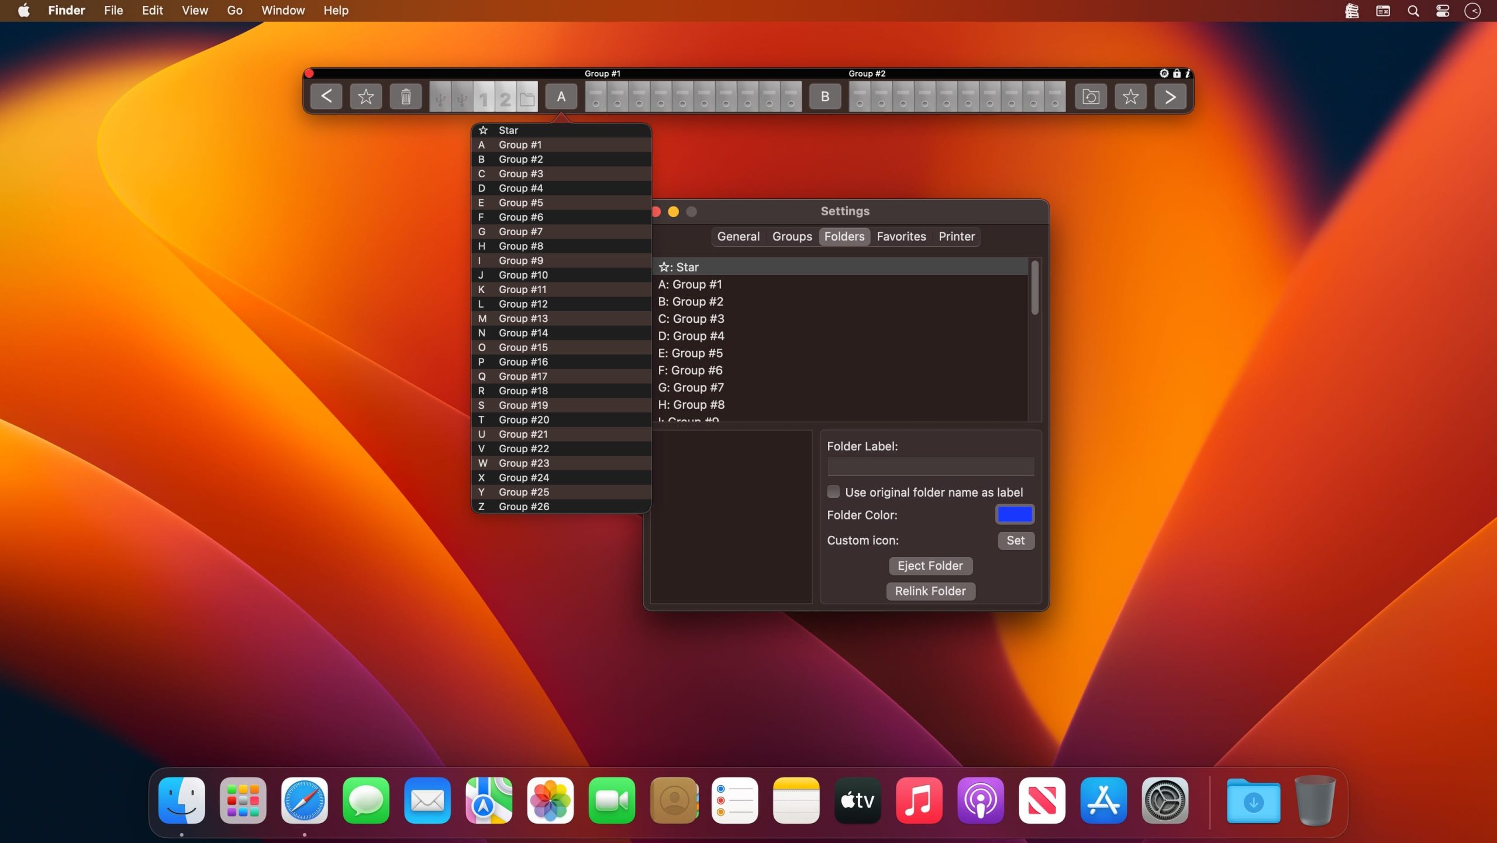Click the italic info icon on the folder bar
Screen dimensions: 1497x843
point(1188,73)
